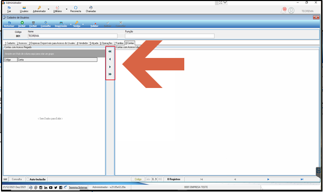Image resolution: width=323 pixels, height=192 pixels.
Task: Click the Reconecta refresh icon
Action: pyautogui.click(x=76, y=8)
